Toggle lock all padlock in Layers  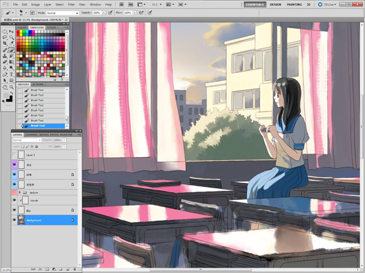pos(36,147)
